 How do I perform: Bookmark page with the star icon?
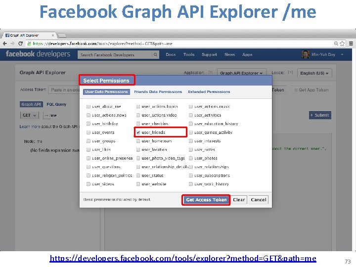point(342,44)
